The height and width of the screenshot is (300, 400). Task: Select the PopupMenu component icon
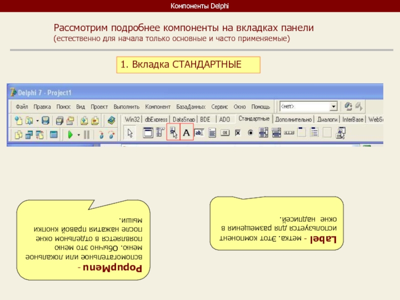tap(173, 133)
